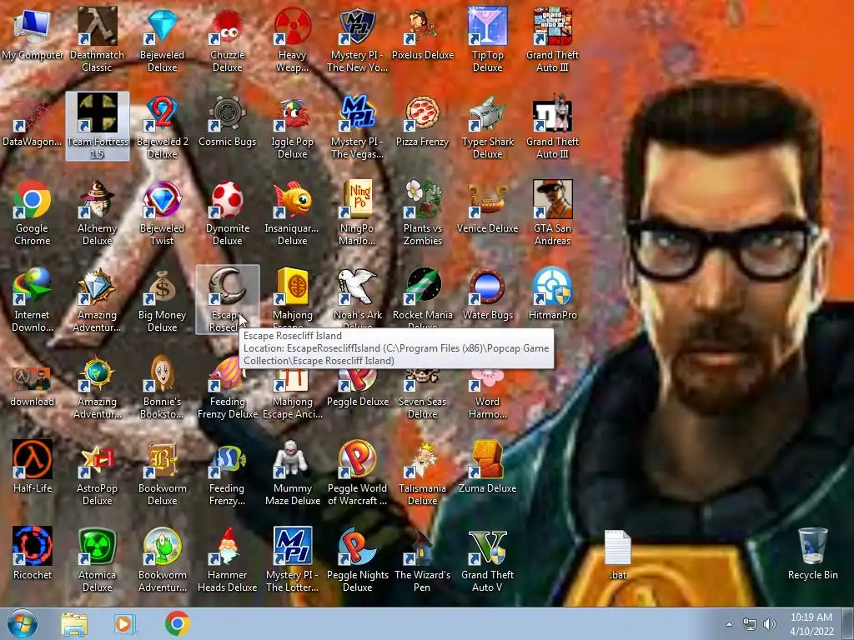This screenshot has height=640, width=854.
Task: Select Word Harmony shortcut
Action: [x=487, y=393]
